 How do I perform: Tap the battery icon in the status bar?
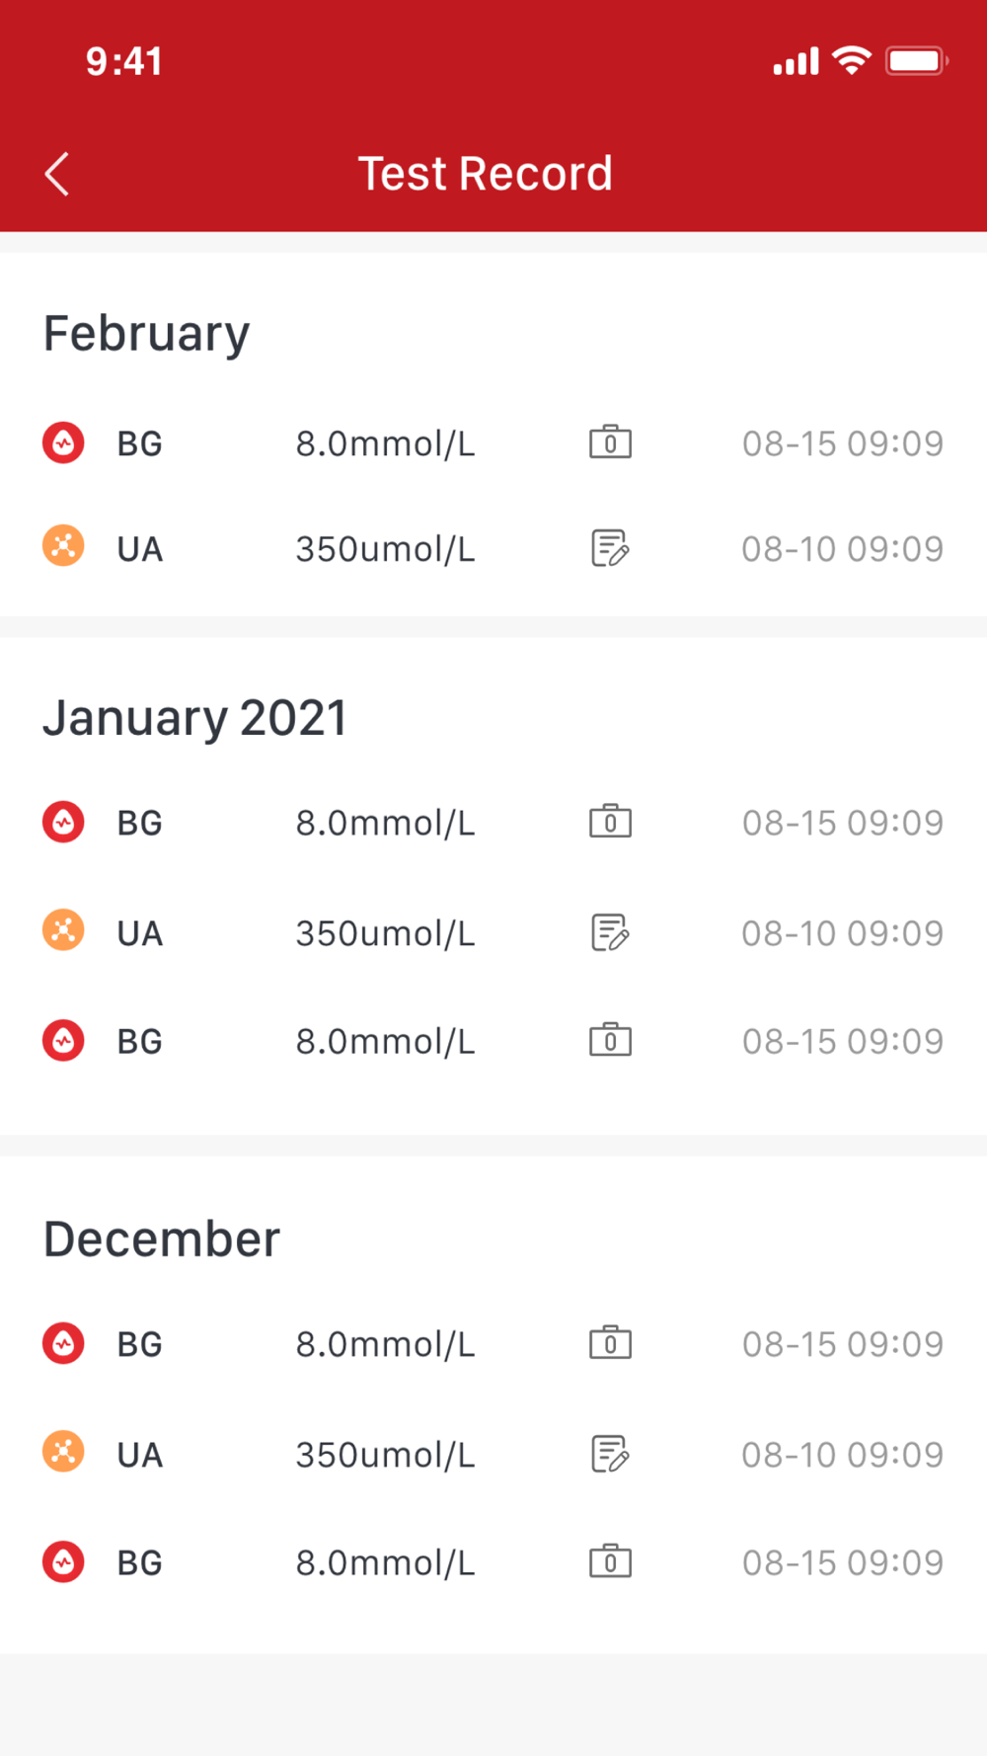tap(916, 61)
